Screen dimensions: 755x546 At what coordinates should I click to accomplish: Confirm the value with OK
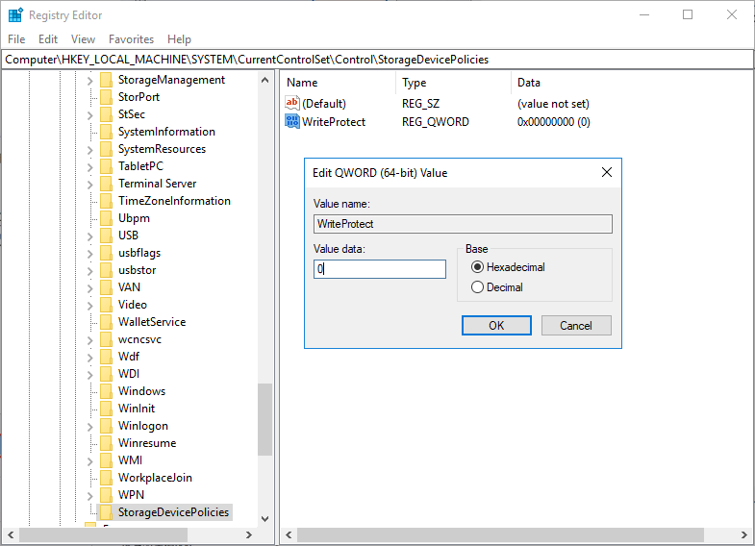pyautogui.click(x=496, y=326)
